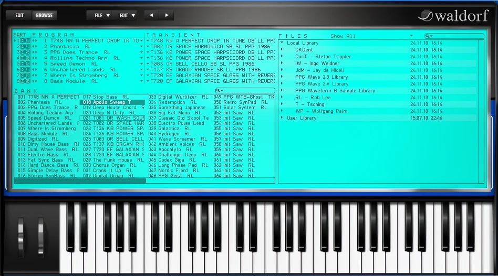Select bank program 034 Redemption

tap(172, 102)
